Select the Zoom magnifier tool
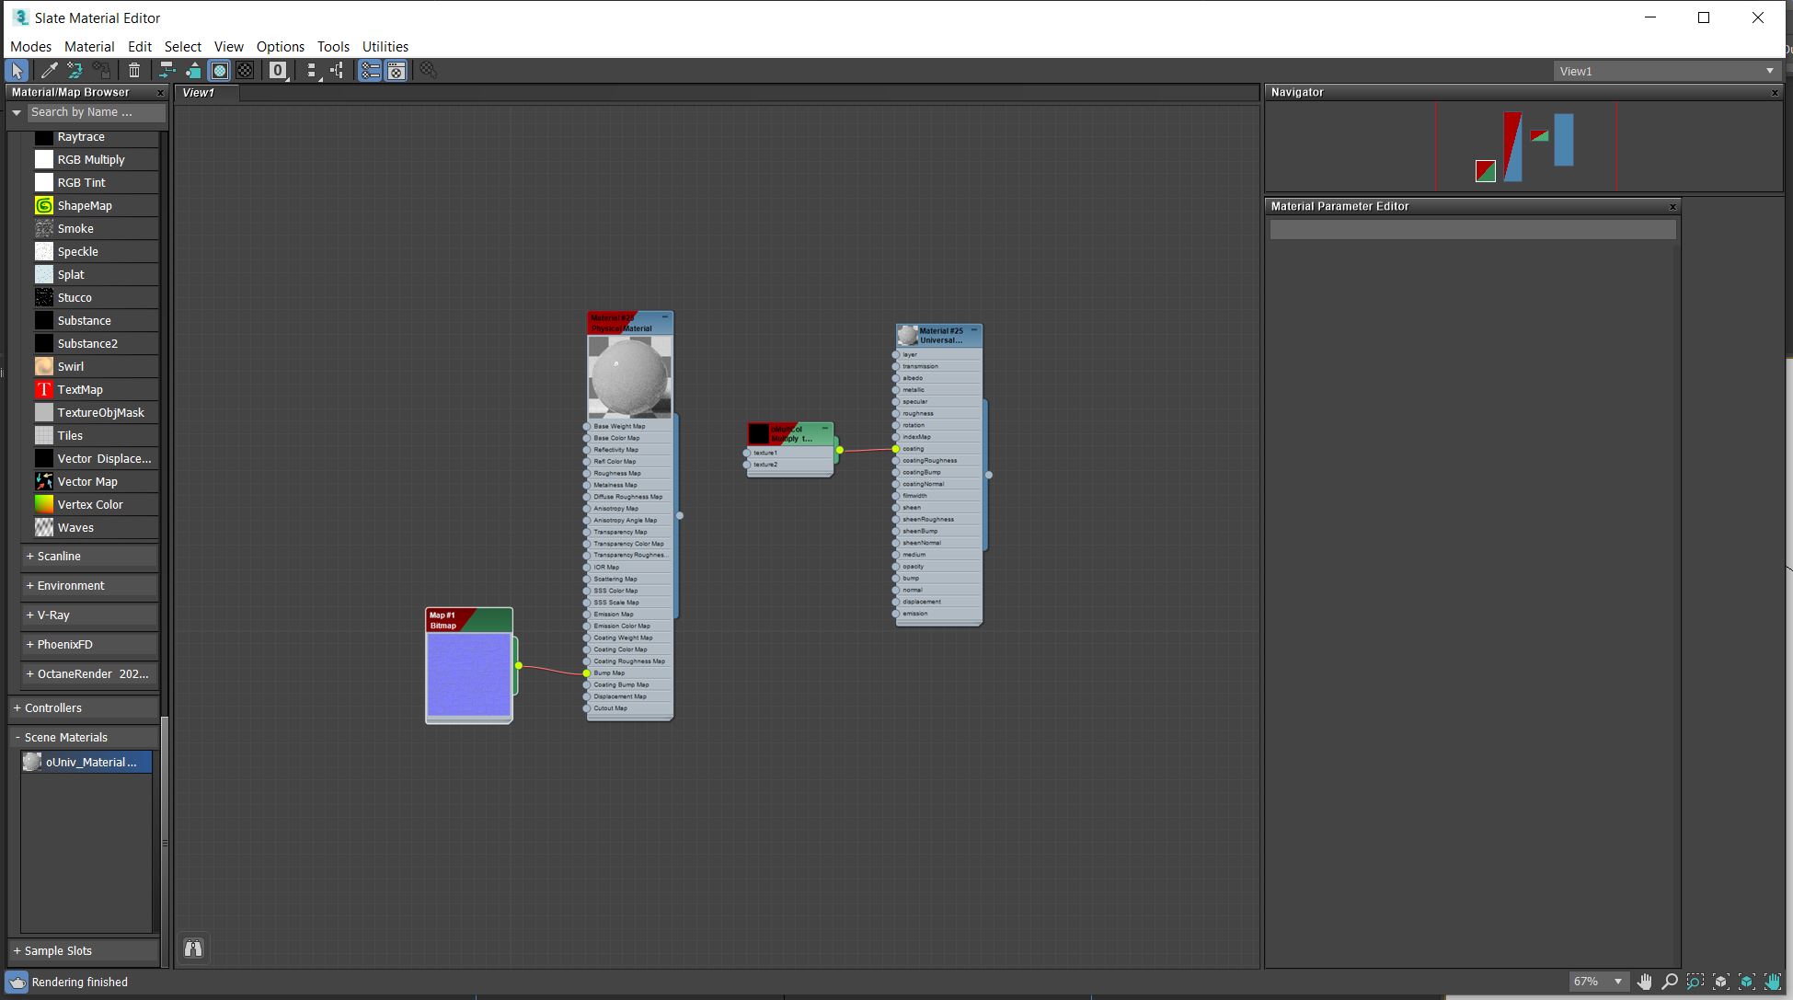This screenshot has width=1793, height=1000. [1670, 982]
